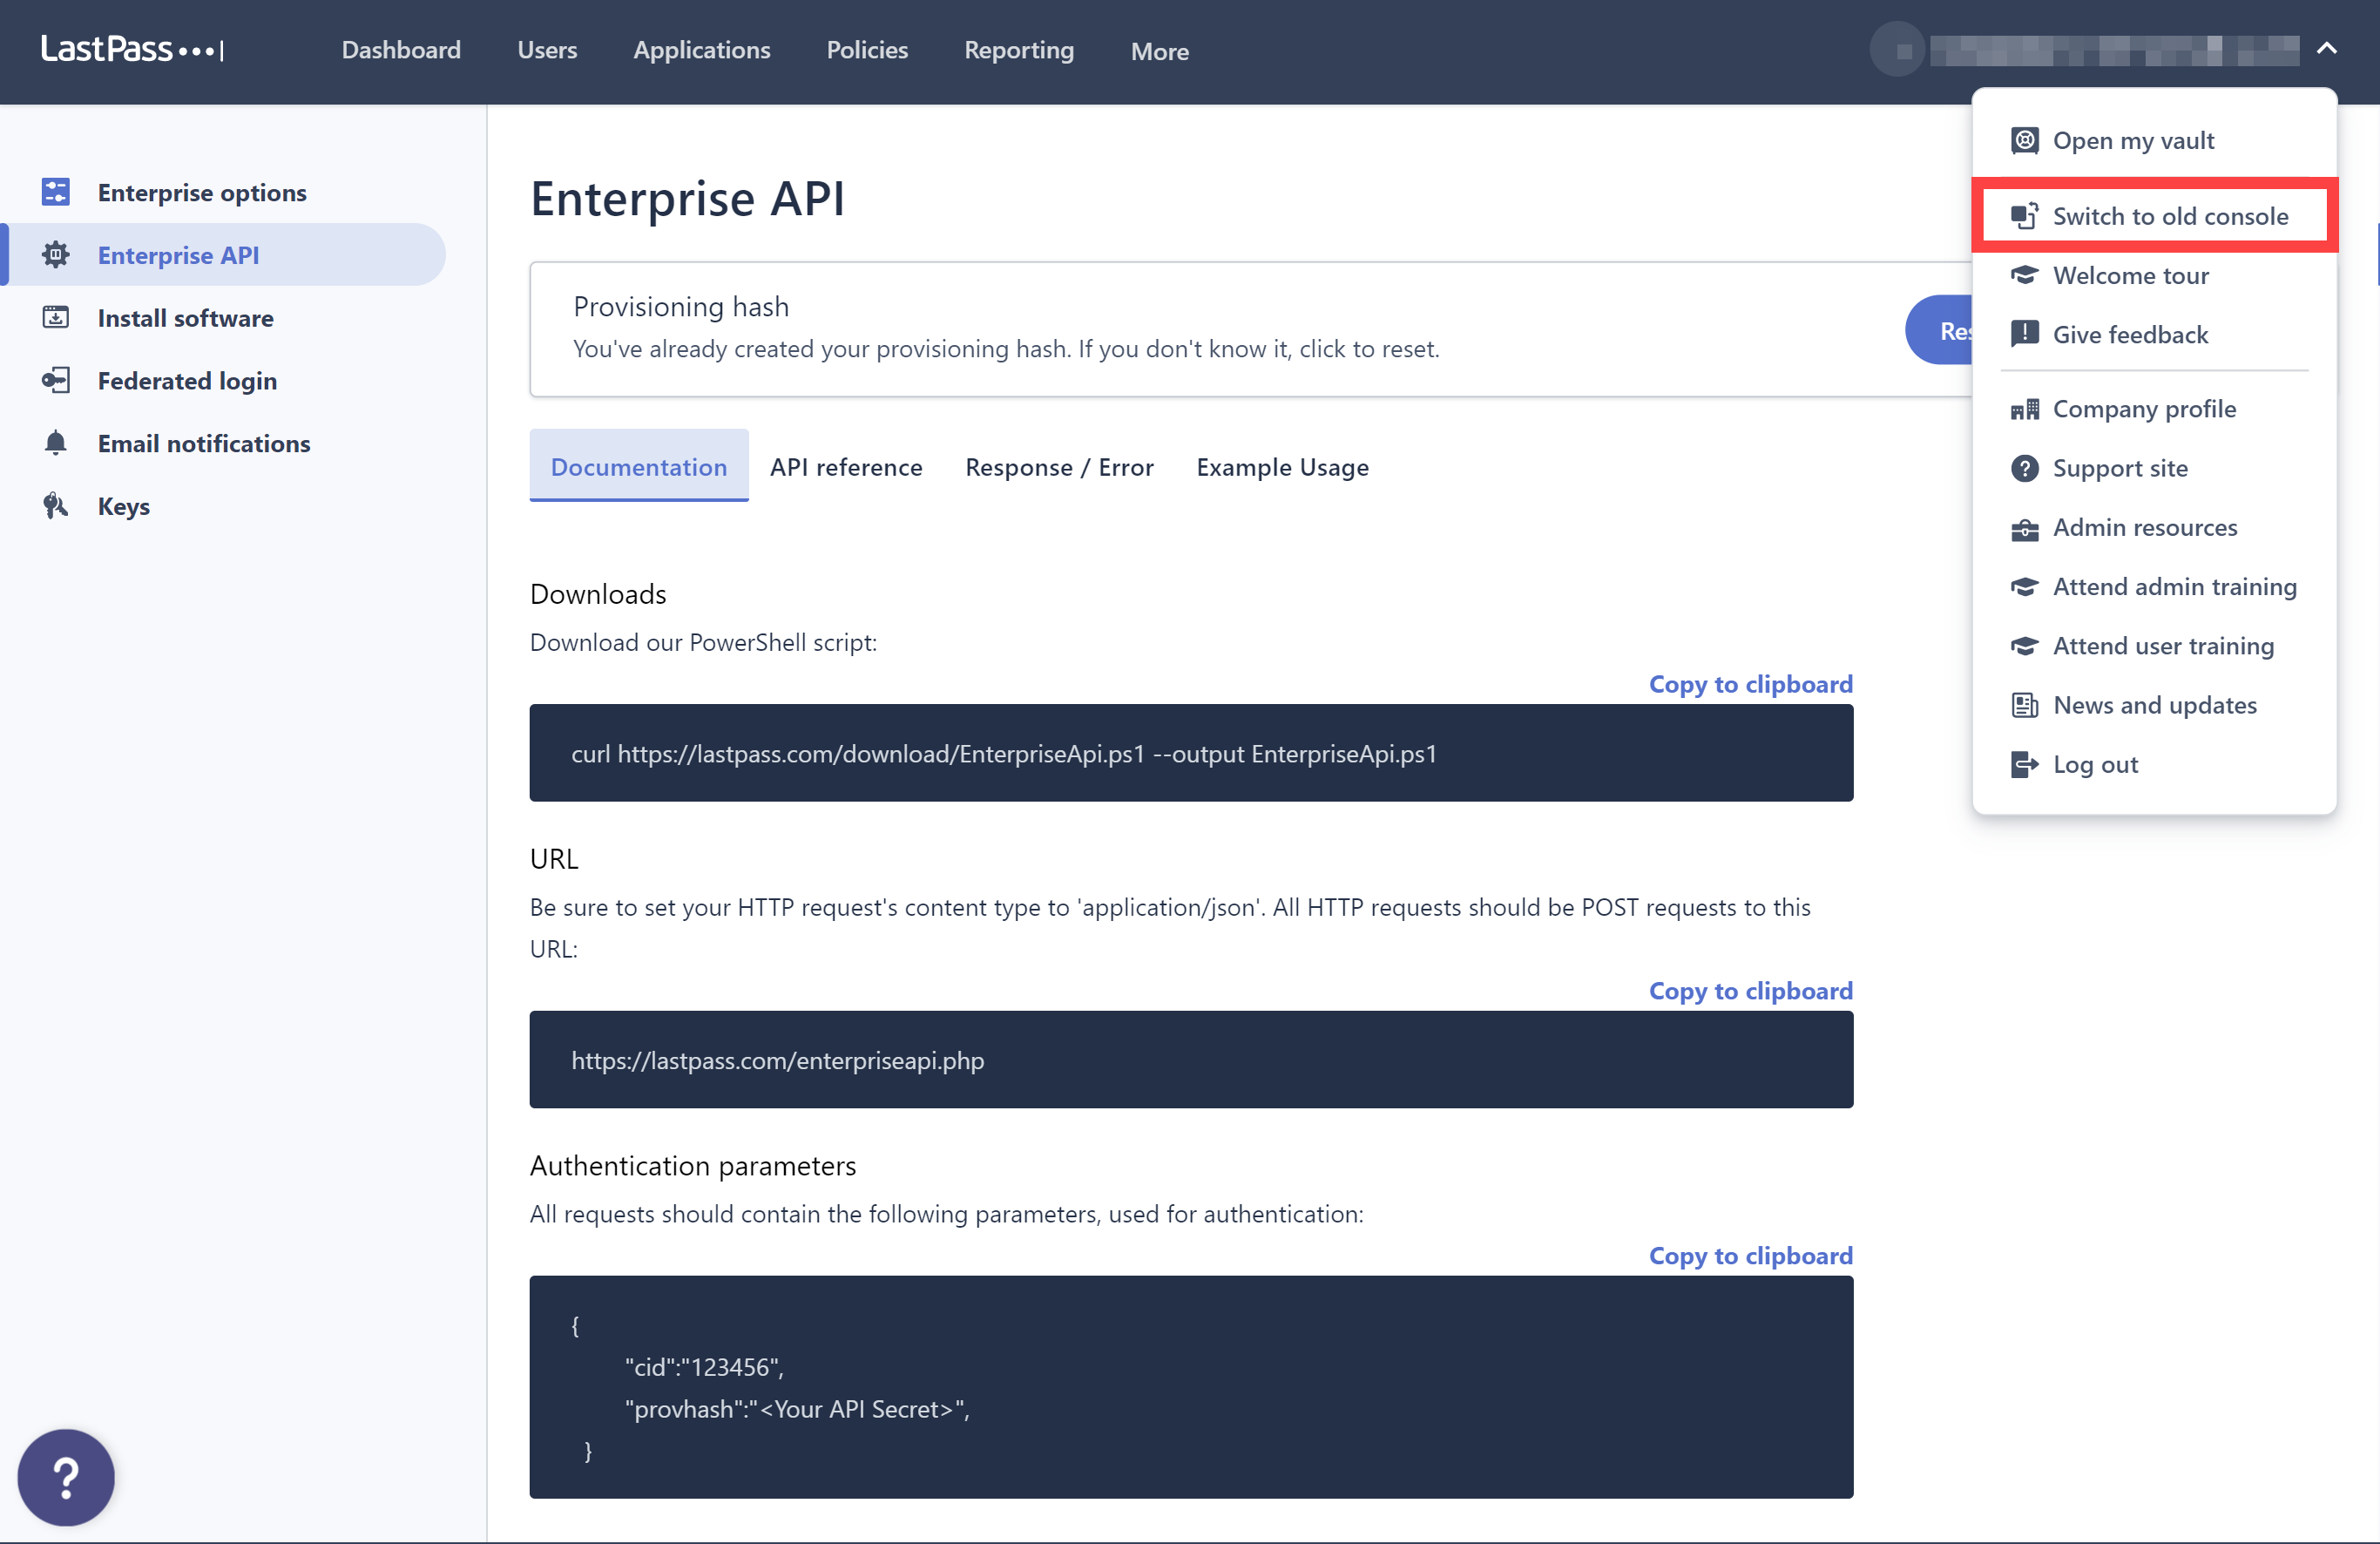
Task: Click the Admin resources briefcase icon
Action: (2024, 528)
